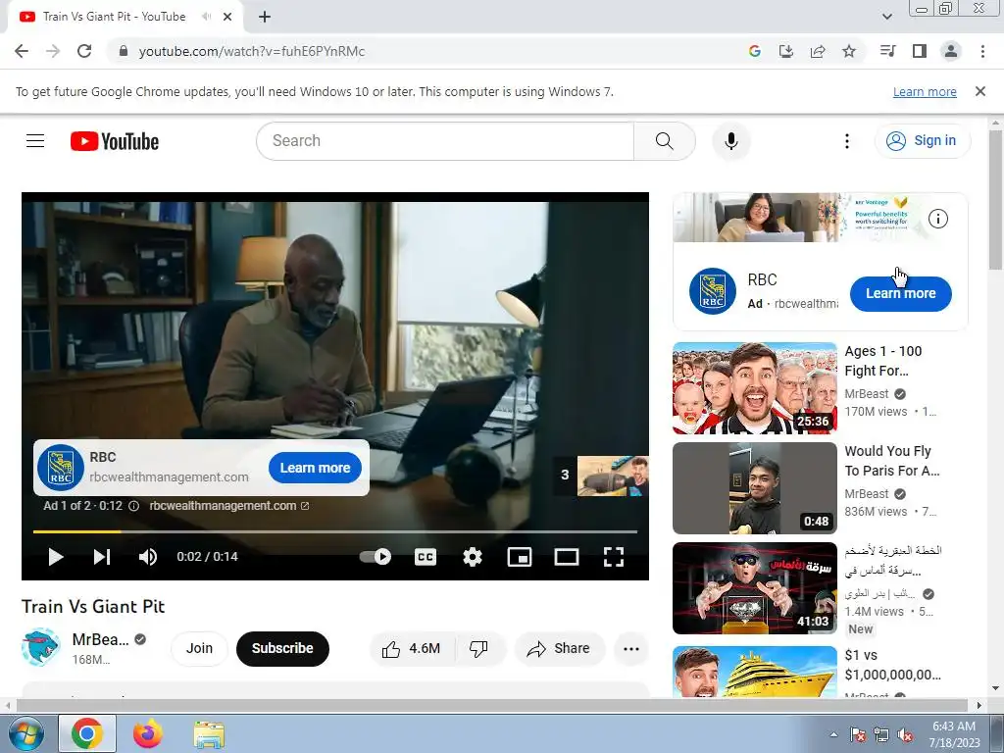This screenshot has height=753, width=1004.
Task: Reload the YouTube page
Action: click(x=84, y=51)
